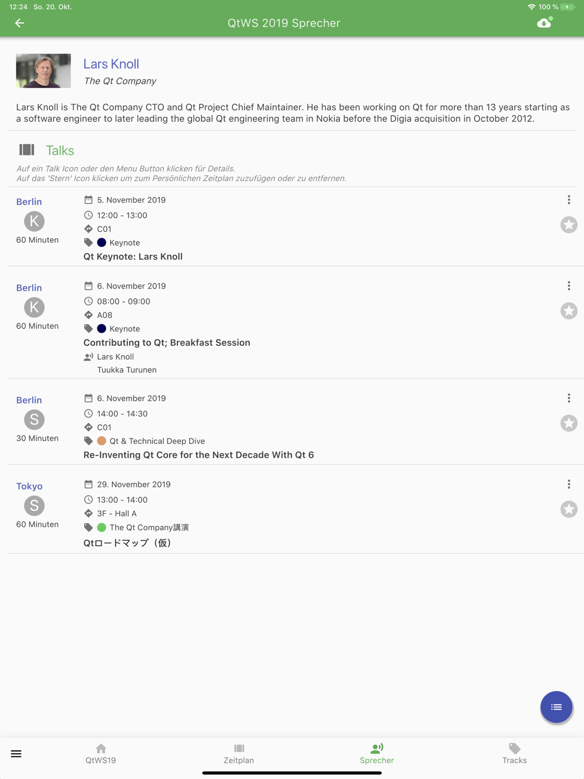Viewport: 584px width, 779px height.
Task: Switch to the Tracks tab
Action: click(x=515, y=754)
